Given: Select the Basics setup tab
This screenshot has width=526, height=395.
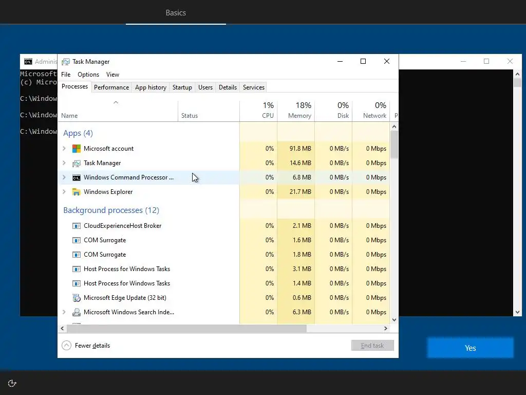Looking at the screenshot, I should coord(176,13).
